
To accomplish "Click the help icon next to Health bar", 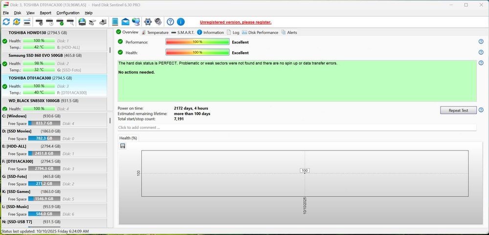I will [481, 52].
